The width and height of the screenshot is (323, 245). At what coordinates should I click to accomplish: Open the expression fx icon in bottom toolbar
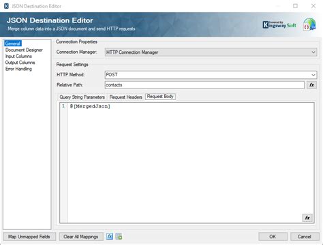tap(110, 236)
